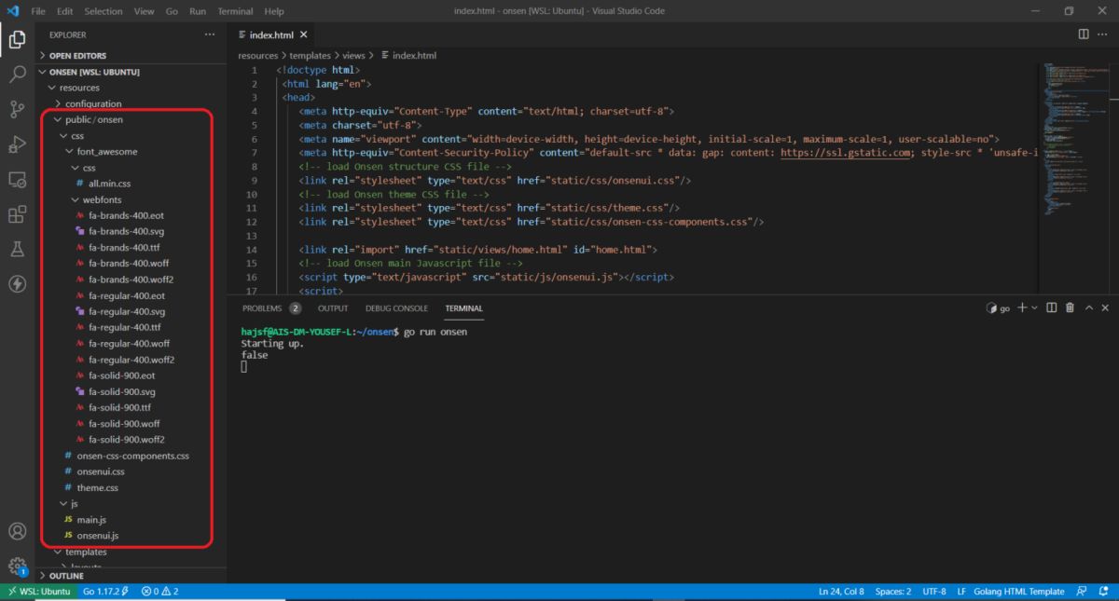This screenshot has width=1119, height=601.
Task: Collapse the public/onsen folder
Action: pyautogui.click(x=131, y=119)
